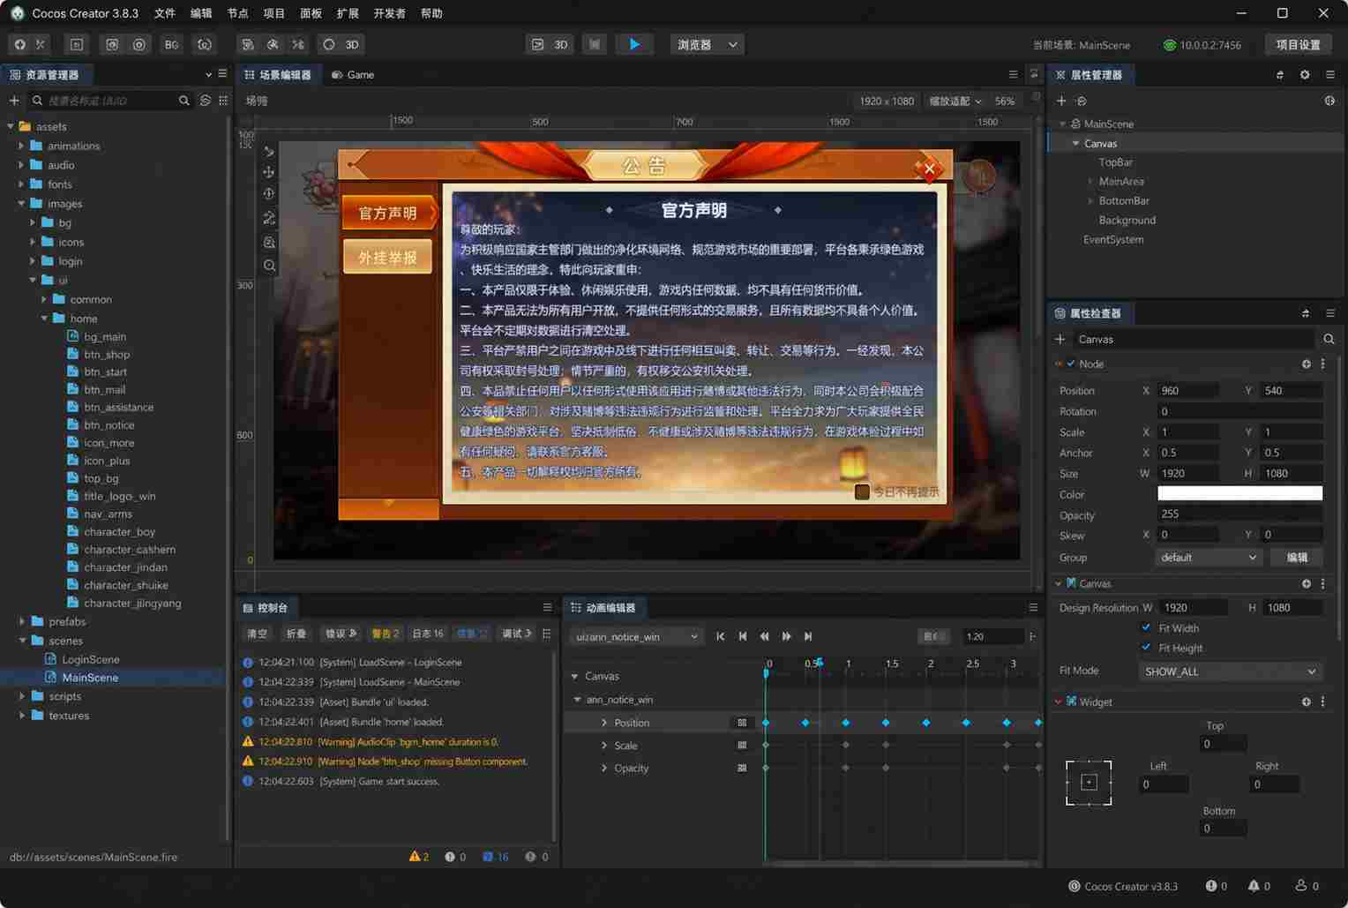1348x908 pixels.
Task: Open the Group default dropdown
Action: (x=1208, y=558)
